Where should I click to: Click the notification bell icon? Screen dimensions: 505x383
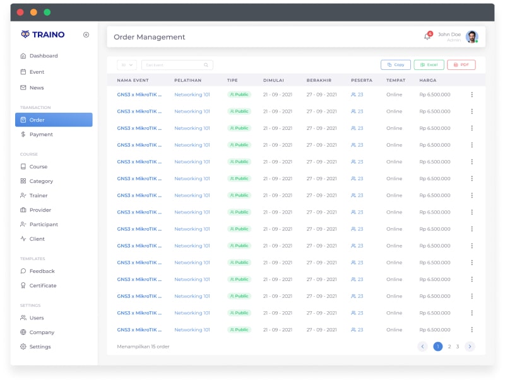click(427, 37)
